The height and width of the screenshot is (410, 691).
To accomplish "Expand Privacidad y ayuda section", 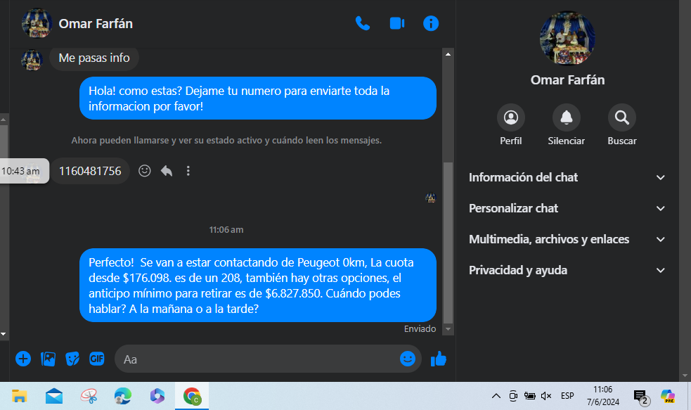I will pos(567,270).
